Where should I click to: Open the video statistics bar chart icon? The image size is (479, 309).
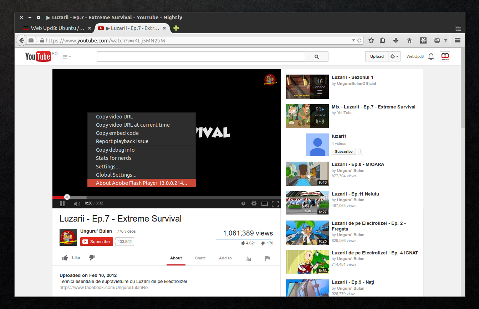(x=248, y=258)
